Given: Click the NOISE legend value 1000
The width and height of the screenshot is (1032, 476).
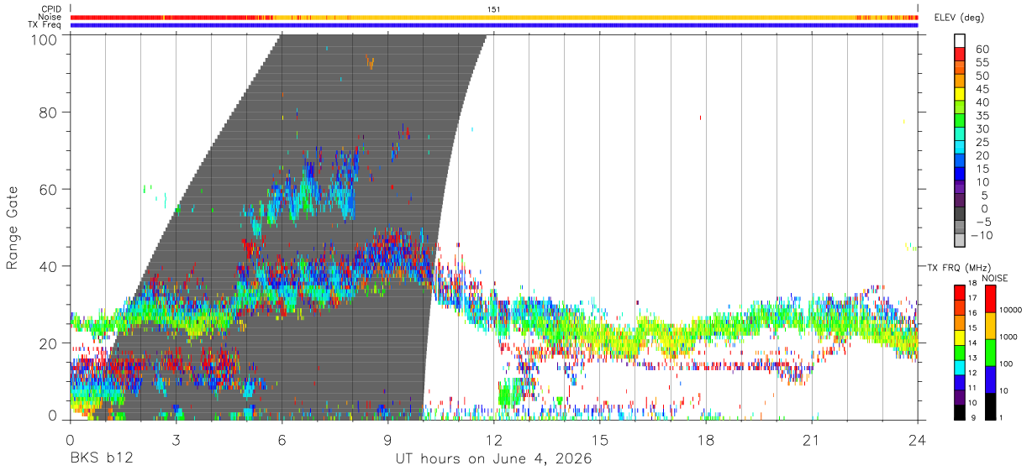Looking at the screenshot, I should 1010,337.
